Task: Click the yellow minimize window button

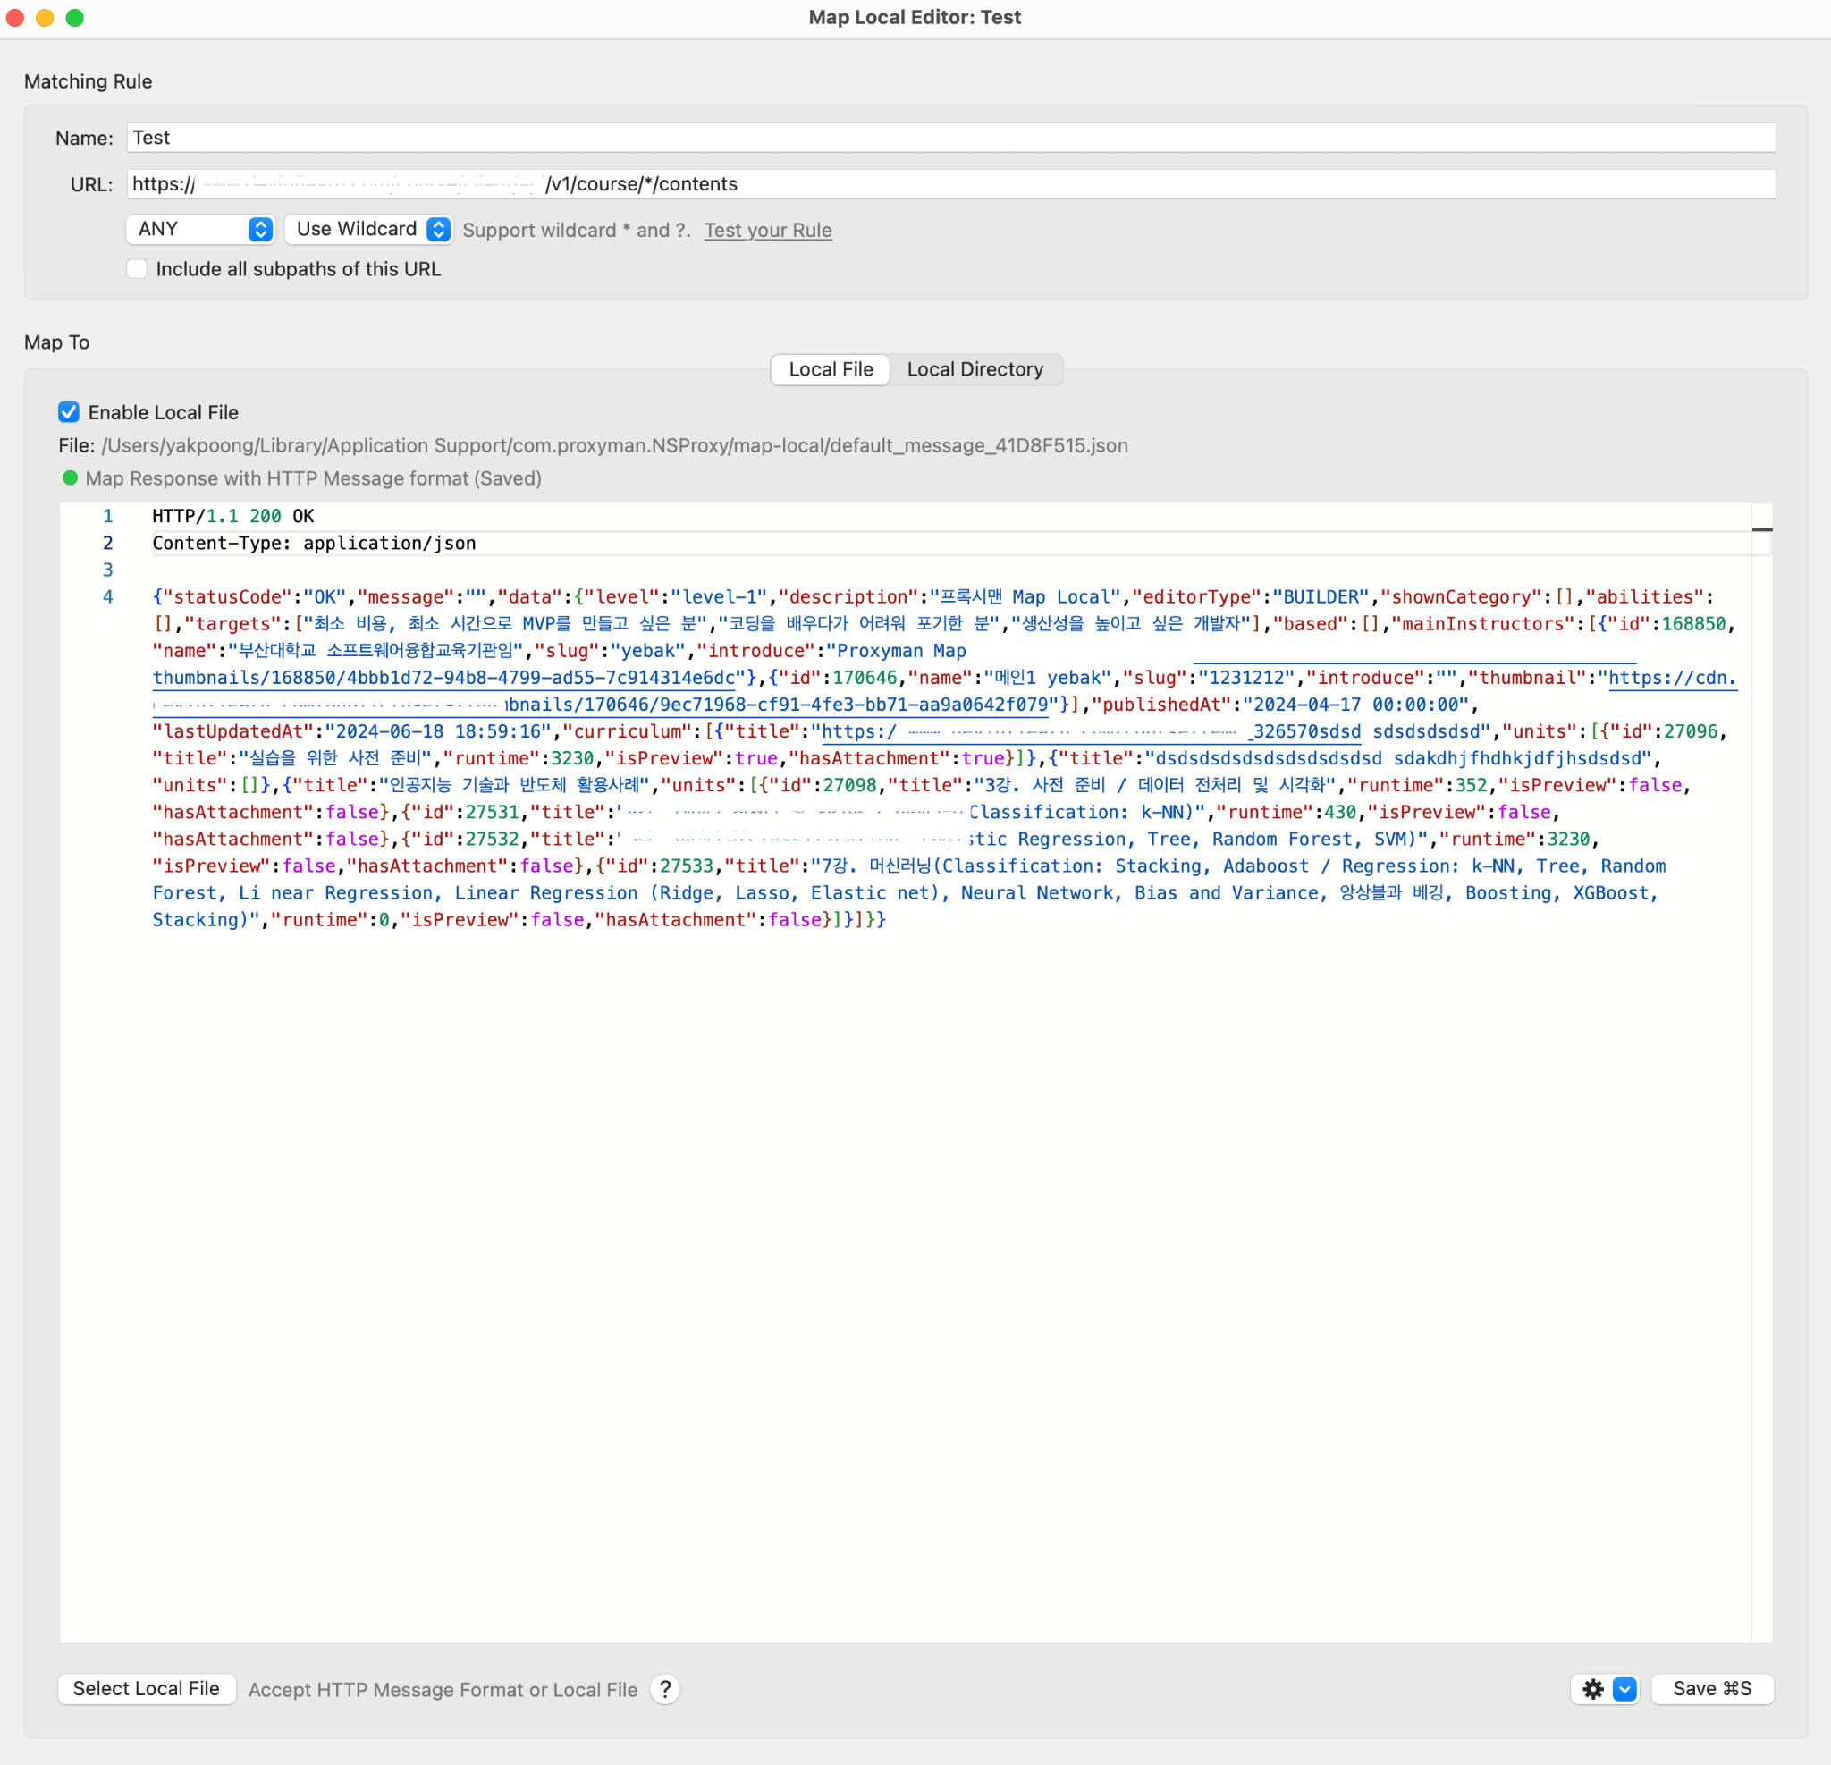Action: [x=45, y=18]
